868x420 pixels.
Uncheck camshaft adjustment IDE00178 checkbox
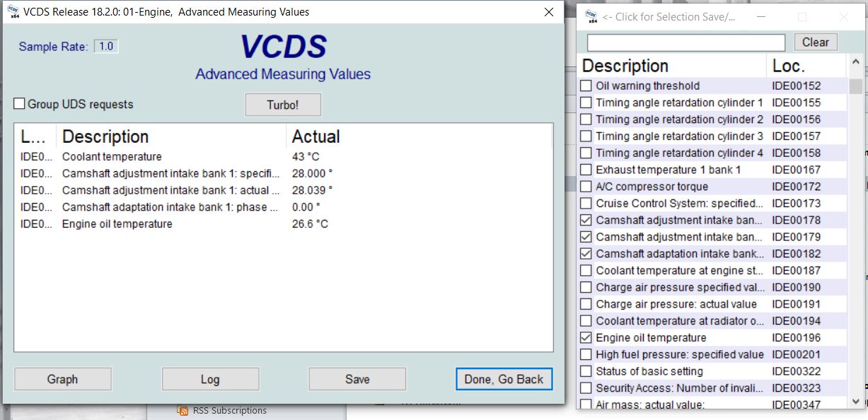click(x=586, y=220)
